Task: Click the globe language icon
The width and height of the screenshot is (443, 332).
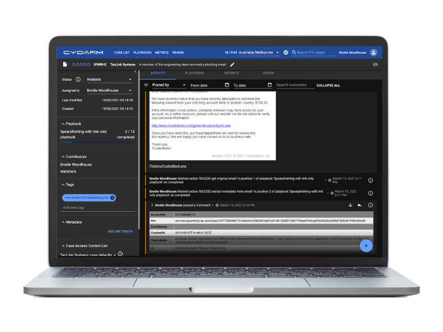Action: point(286,53)
